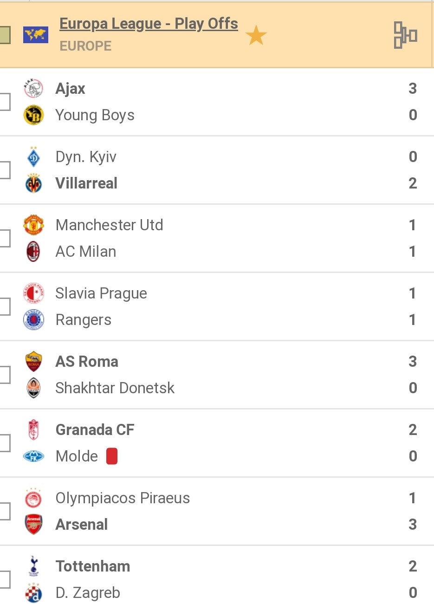Click the Manchester Utd club crest
Screen dimensions: 434x604
point(33,225)
